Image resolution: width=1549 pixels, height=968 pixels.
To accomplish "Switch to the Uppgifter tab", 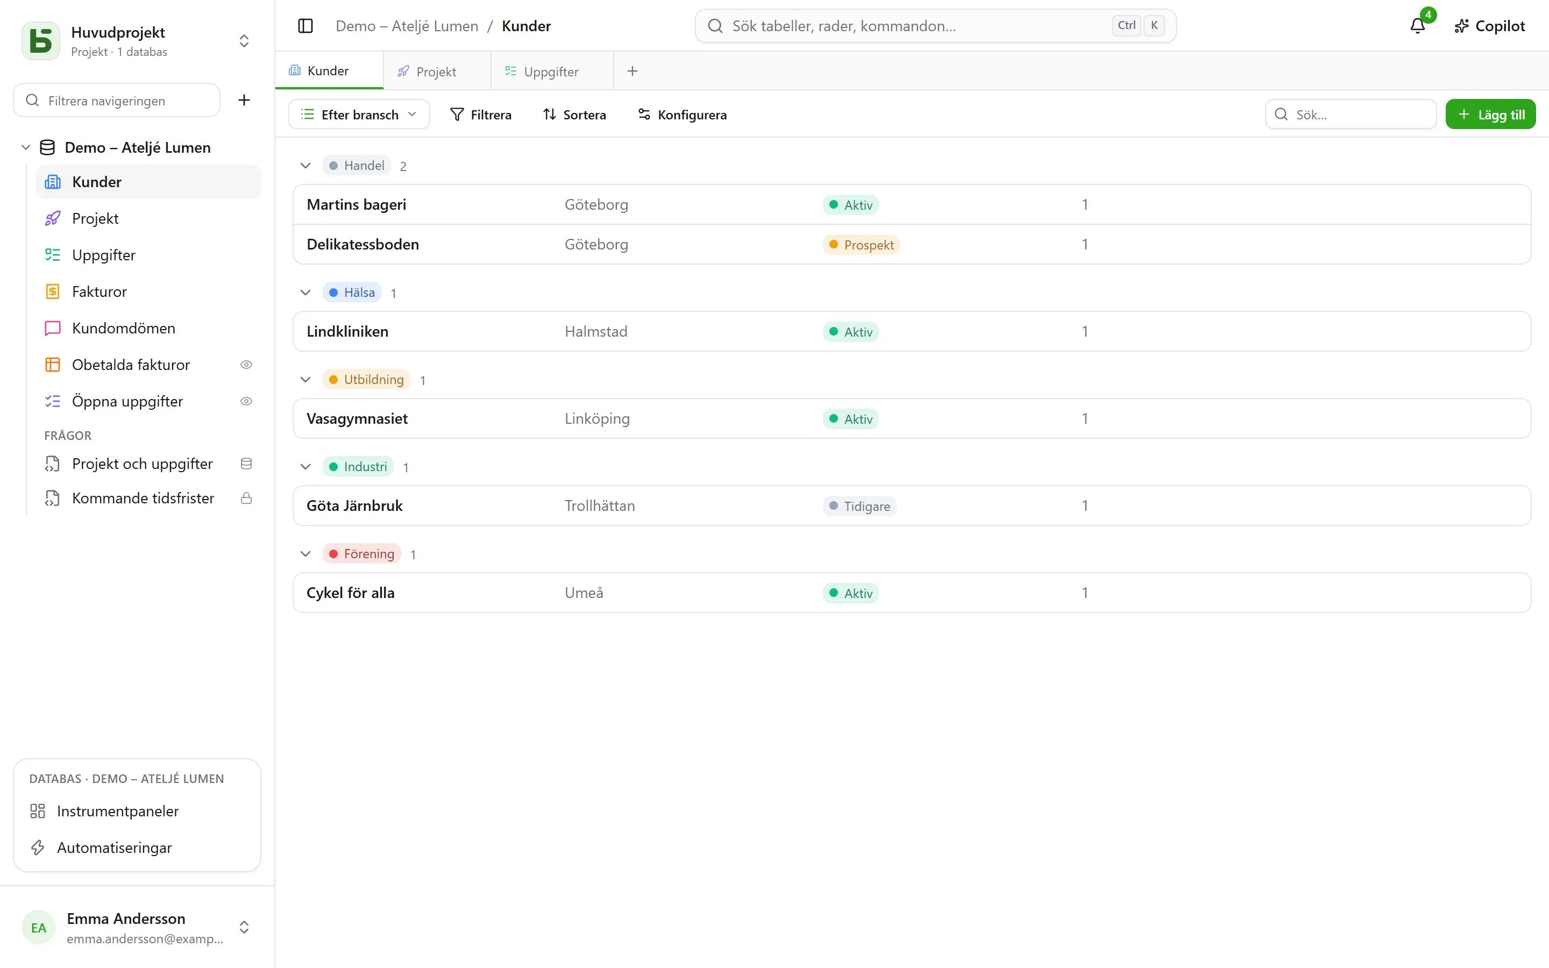I will click(551, 71).
